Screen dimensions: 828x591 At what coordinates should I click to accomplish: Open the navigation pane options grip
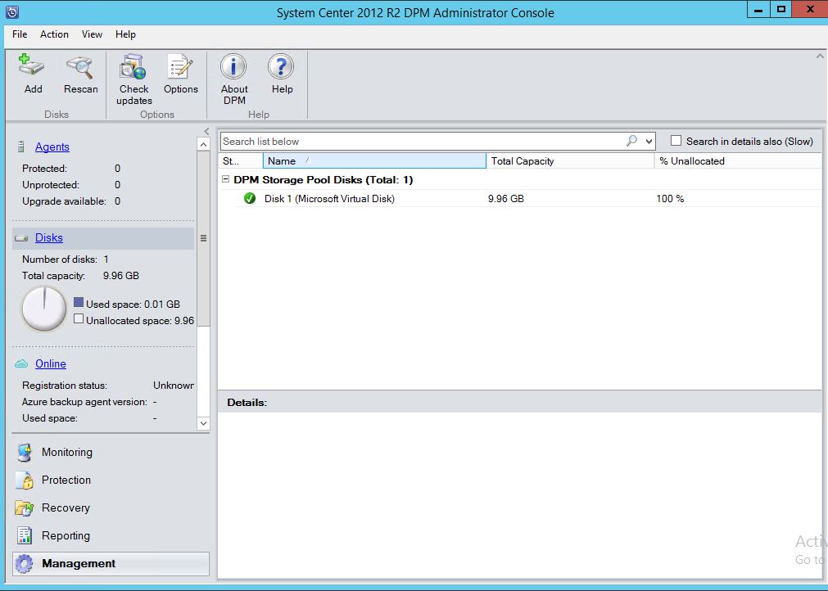(203, 238)
